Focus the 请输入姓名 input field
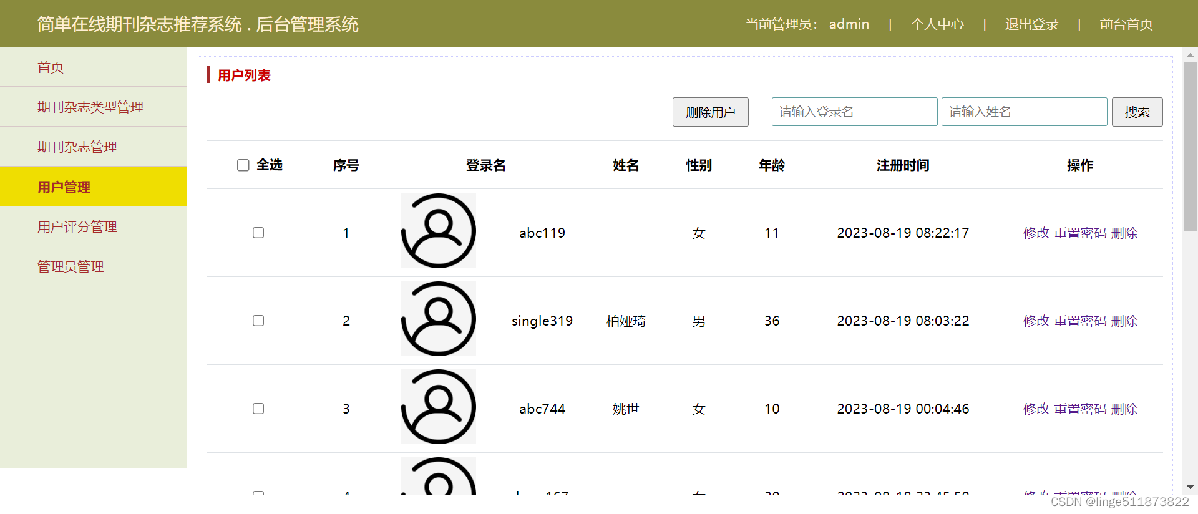The width and height of the screenshot is (1198, 514). tap(1025, 112)
